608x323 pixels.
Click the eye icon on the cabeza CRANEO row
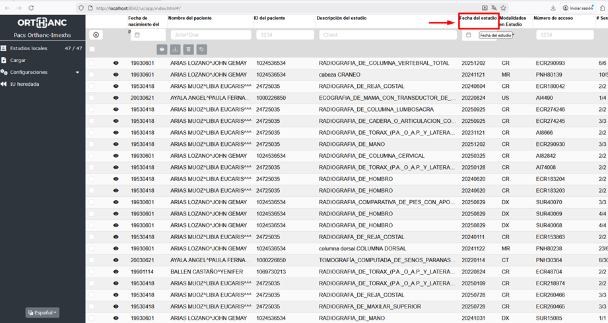point(116,75)
